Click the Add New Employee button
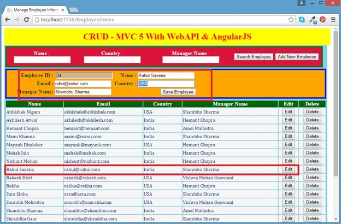 click(297, 57)
